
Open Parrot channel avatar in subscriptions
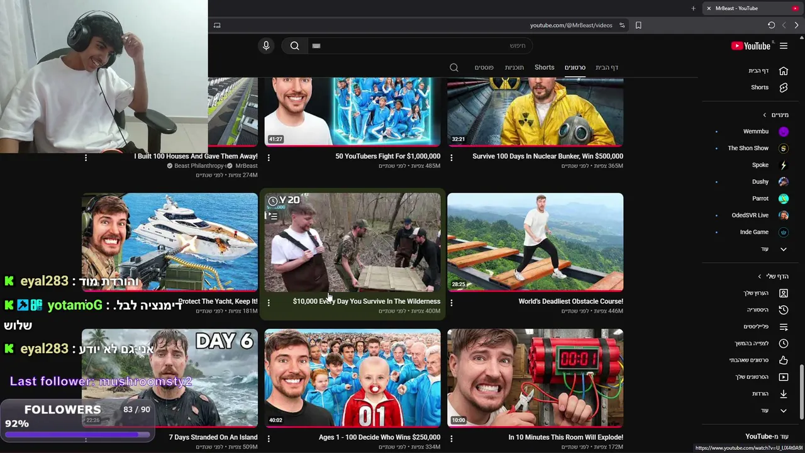click(x=784, y=198)
